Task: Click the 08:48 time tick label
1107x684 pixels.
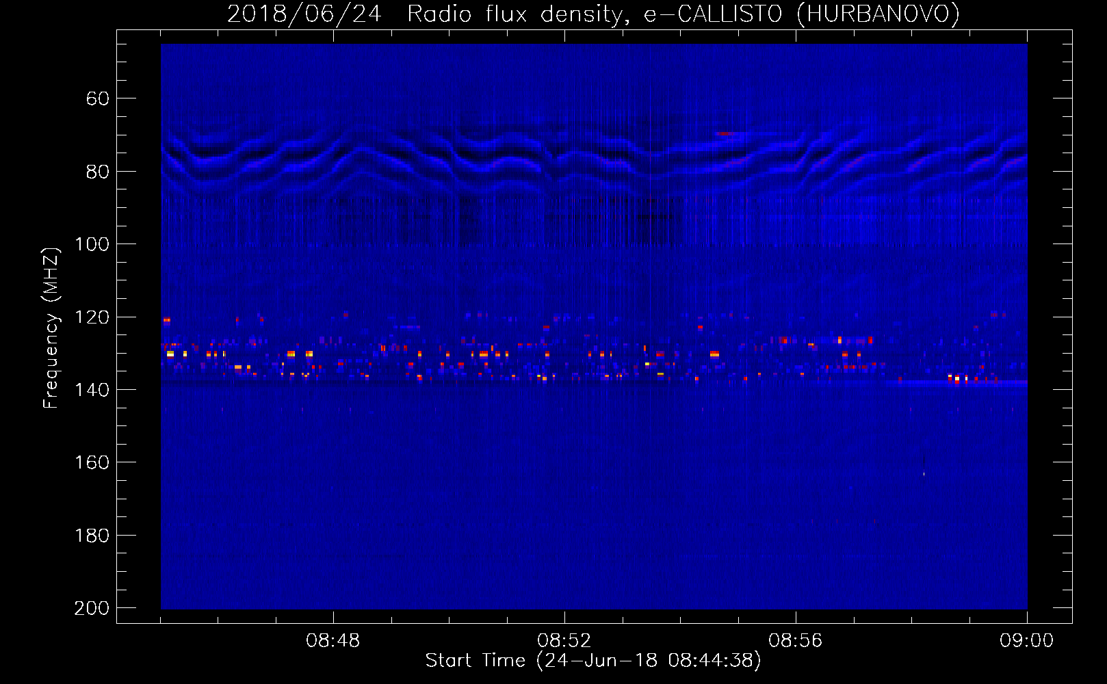Action: pyautogui.click(x=333, y=641)
